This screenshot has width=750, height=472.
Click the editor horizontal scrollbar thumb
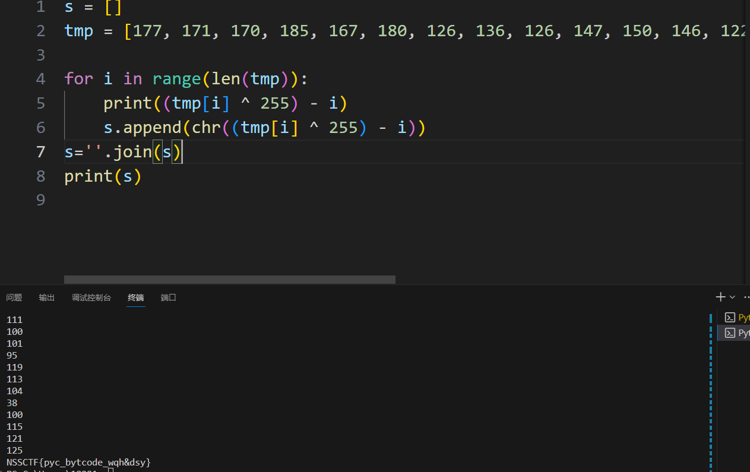(x=229, y=280)
